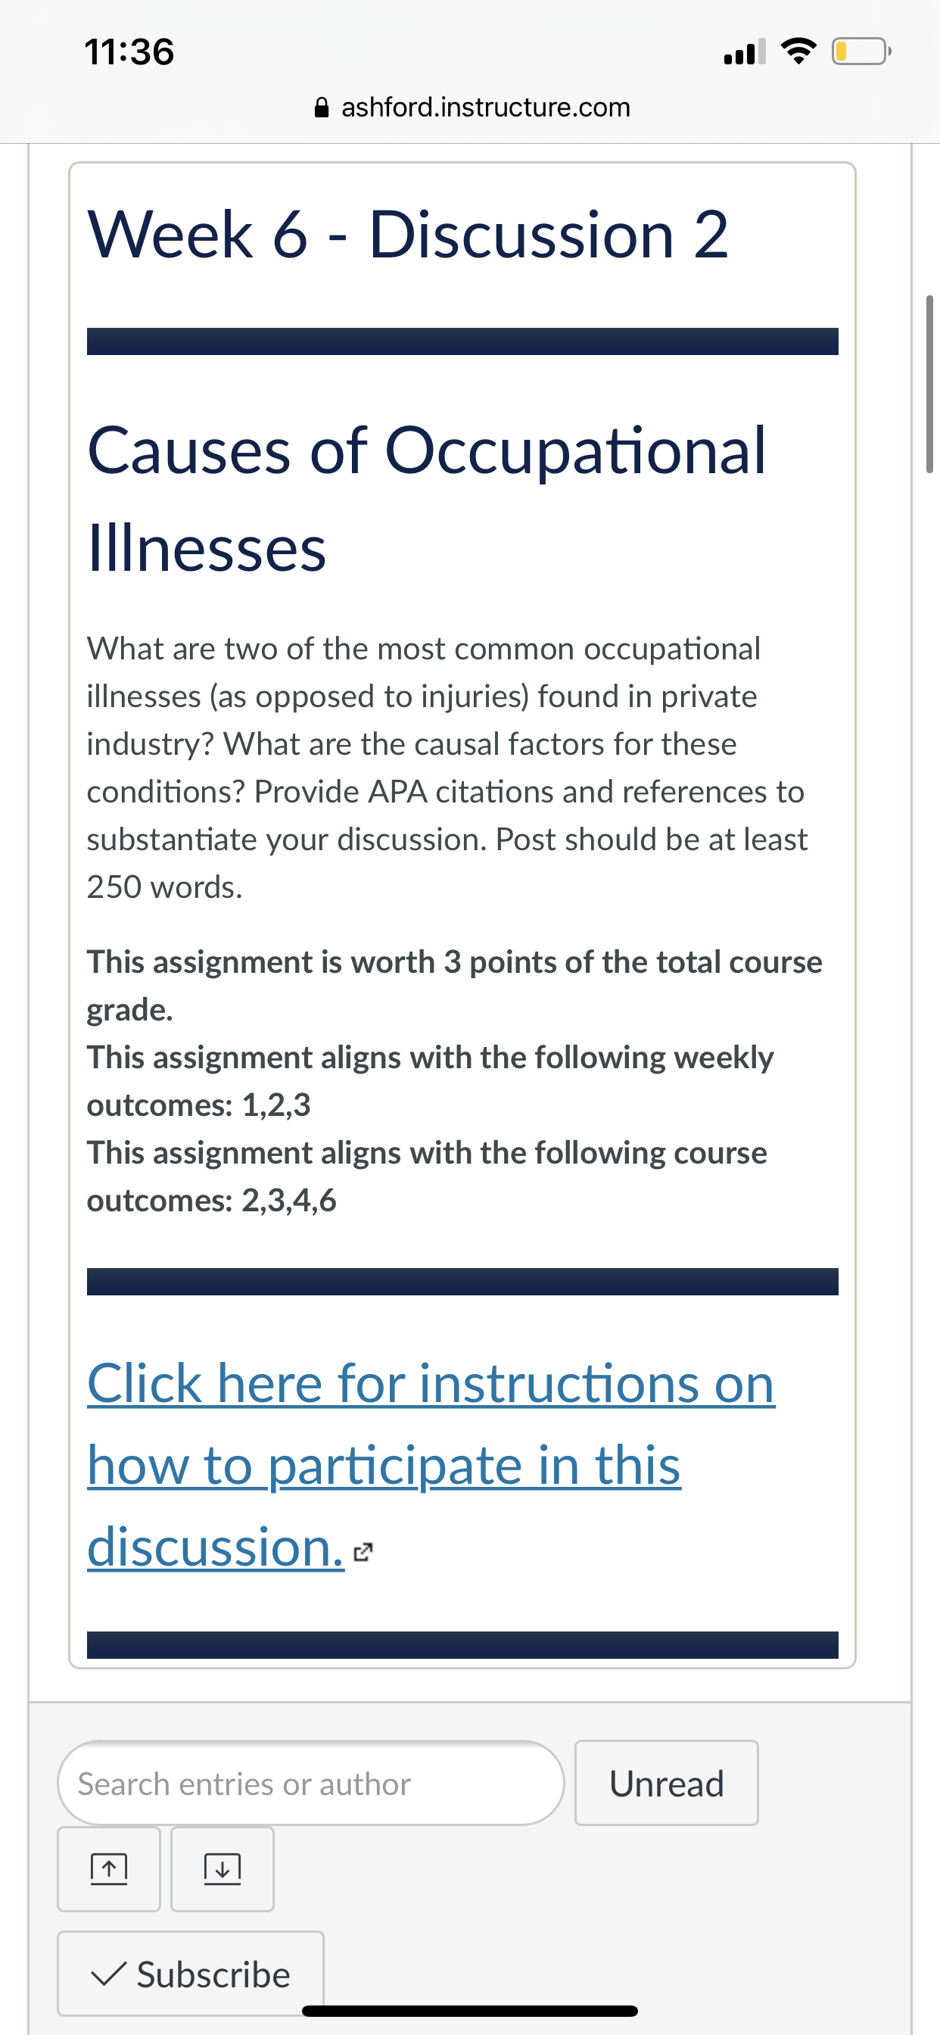Tap the clock time in status bar

click(129, 52)
